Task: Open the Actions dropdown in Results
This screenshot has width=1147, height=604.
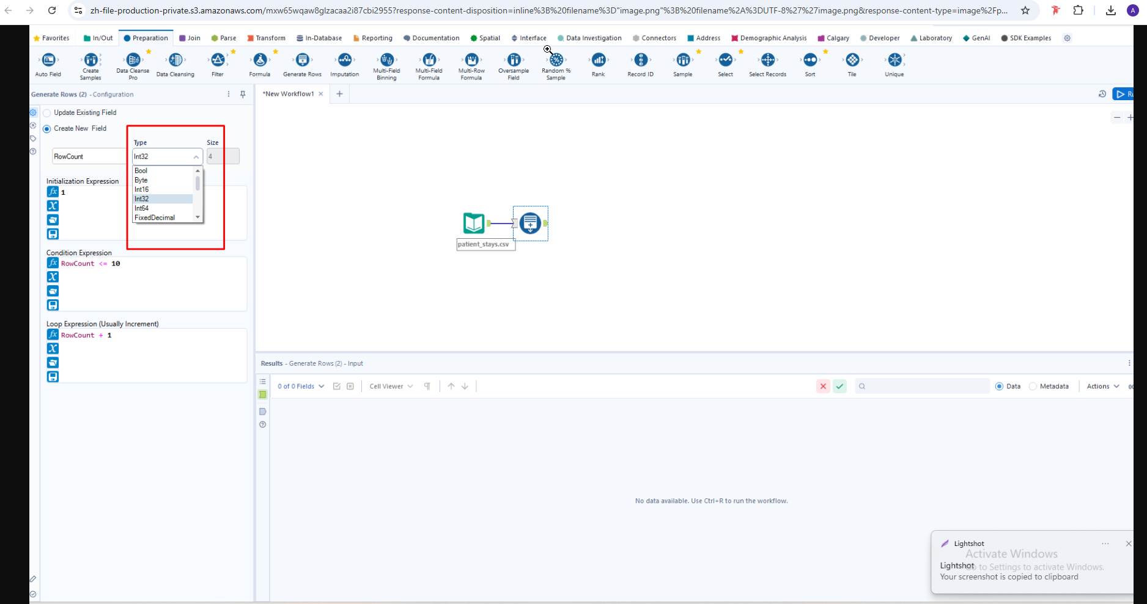Action: coord(1102,387)
